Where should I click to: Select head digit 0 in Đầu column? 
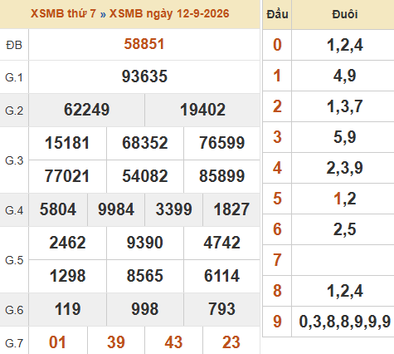(277, 45)
